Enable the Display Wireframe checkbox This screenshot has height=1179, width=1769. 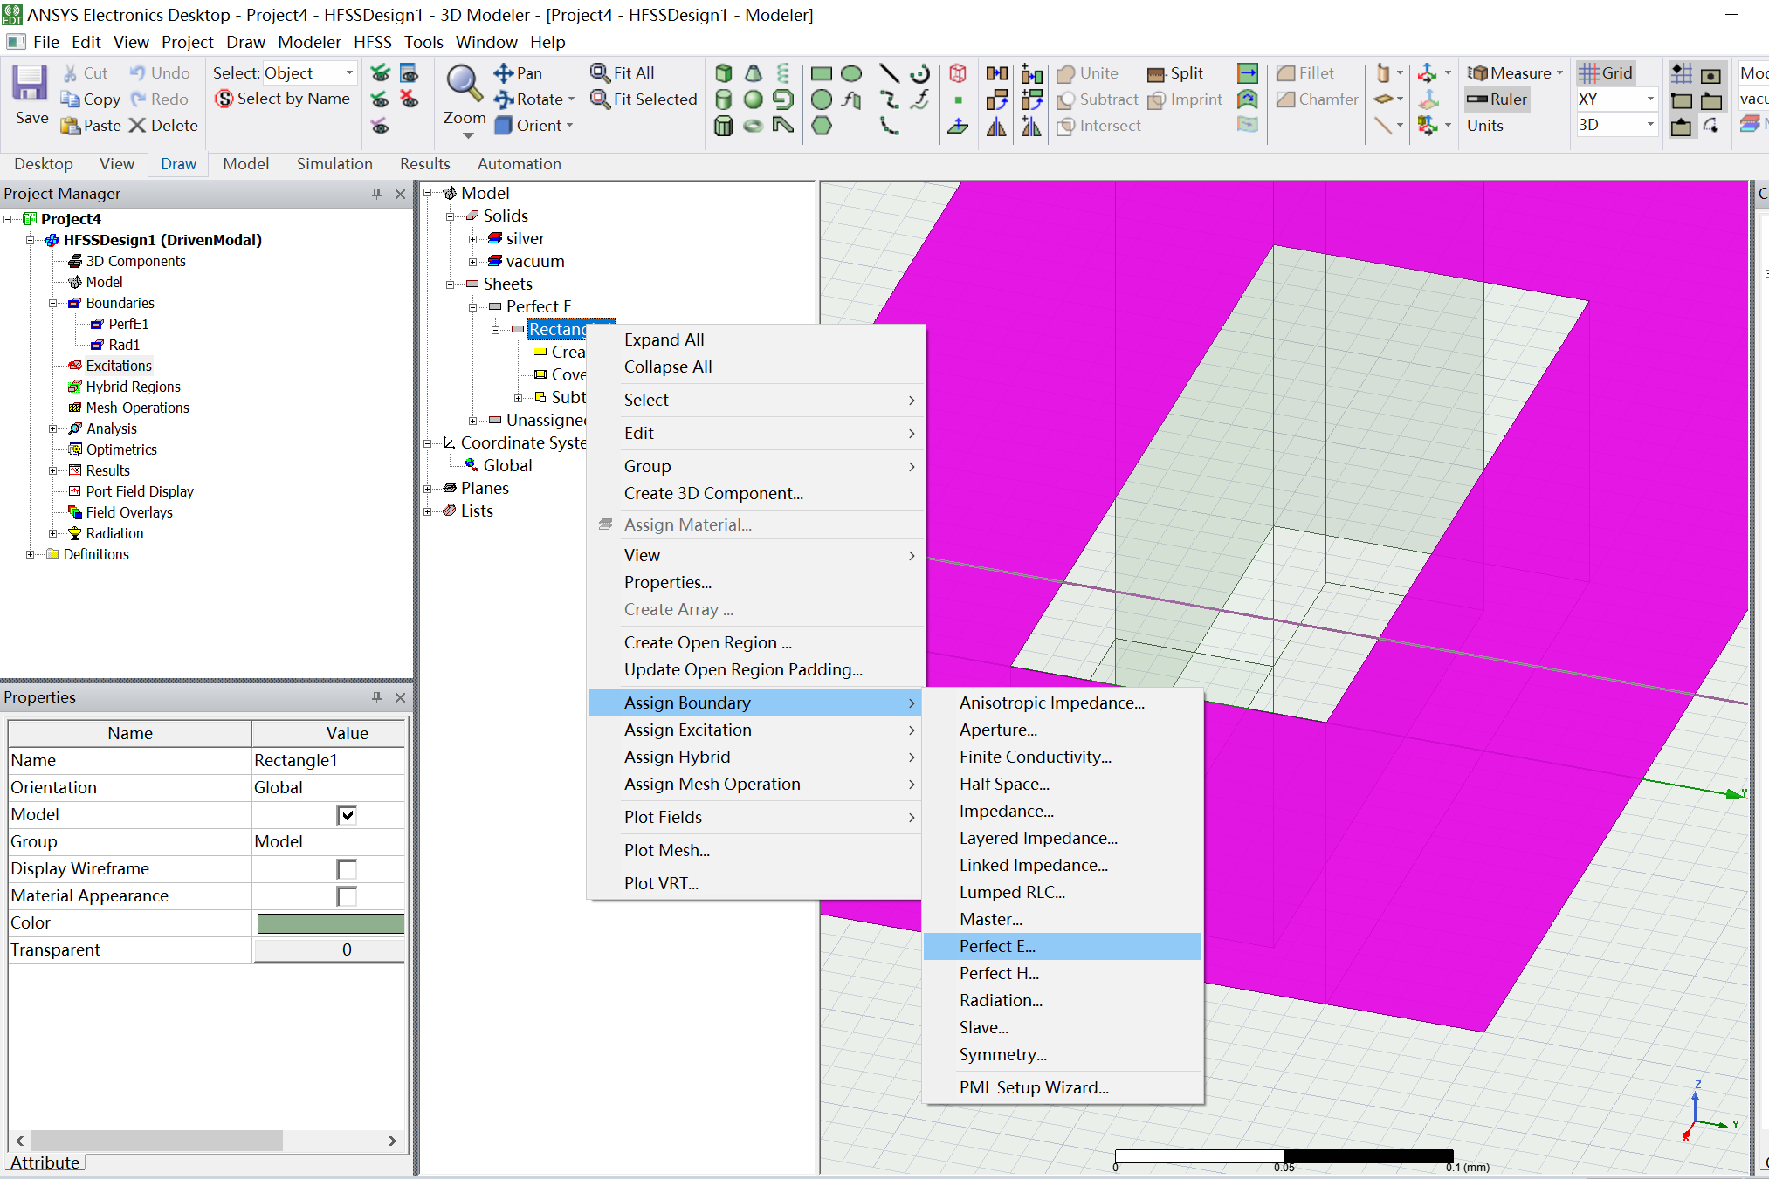pos(347,869)
